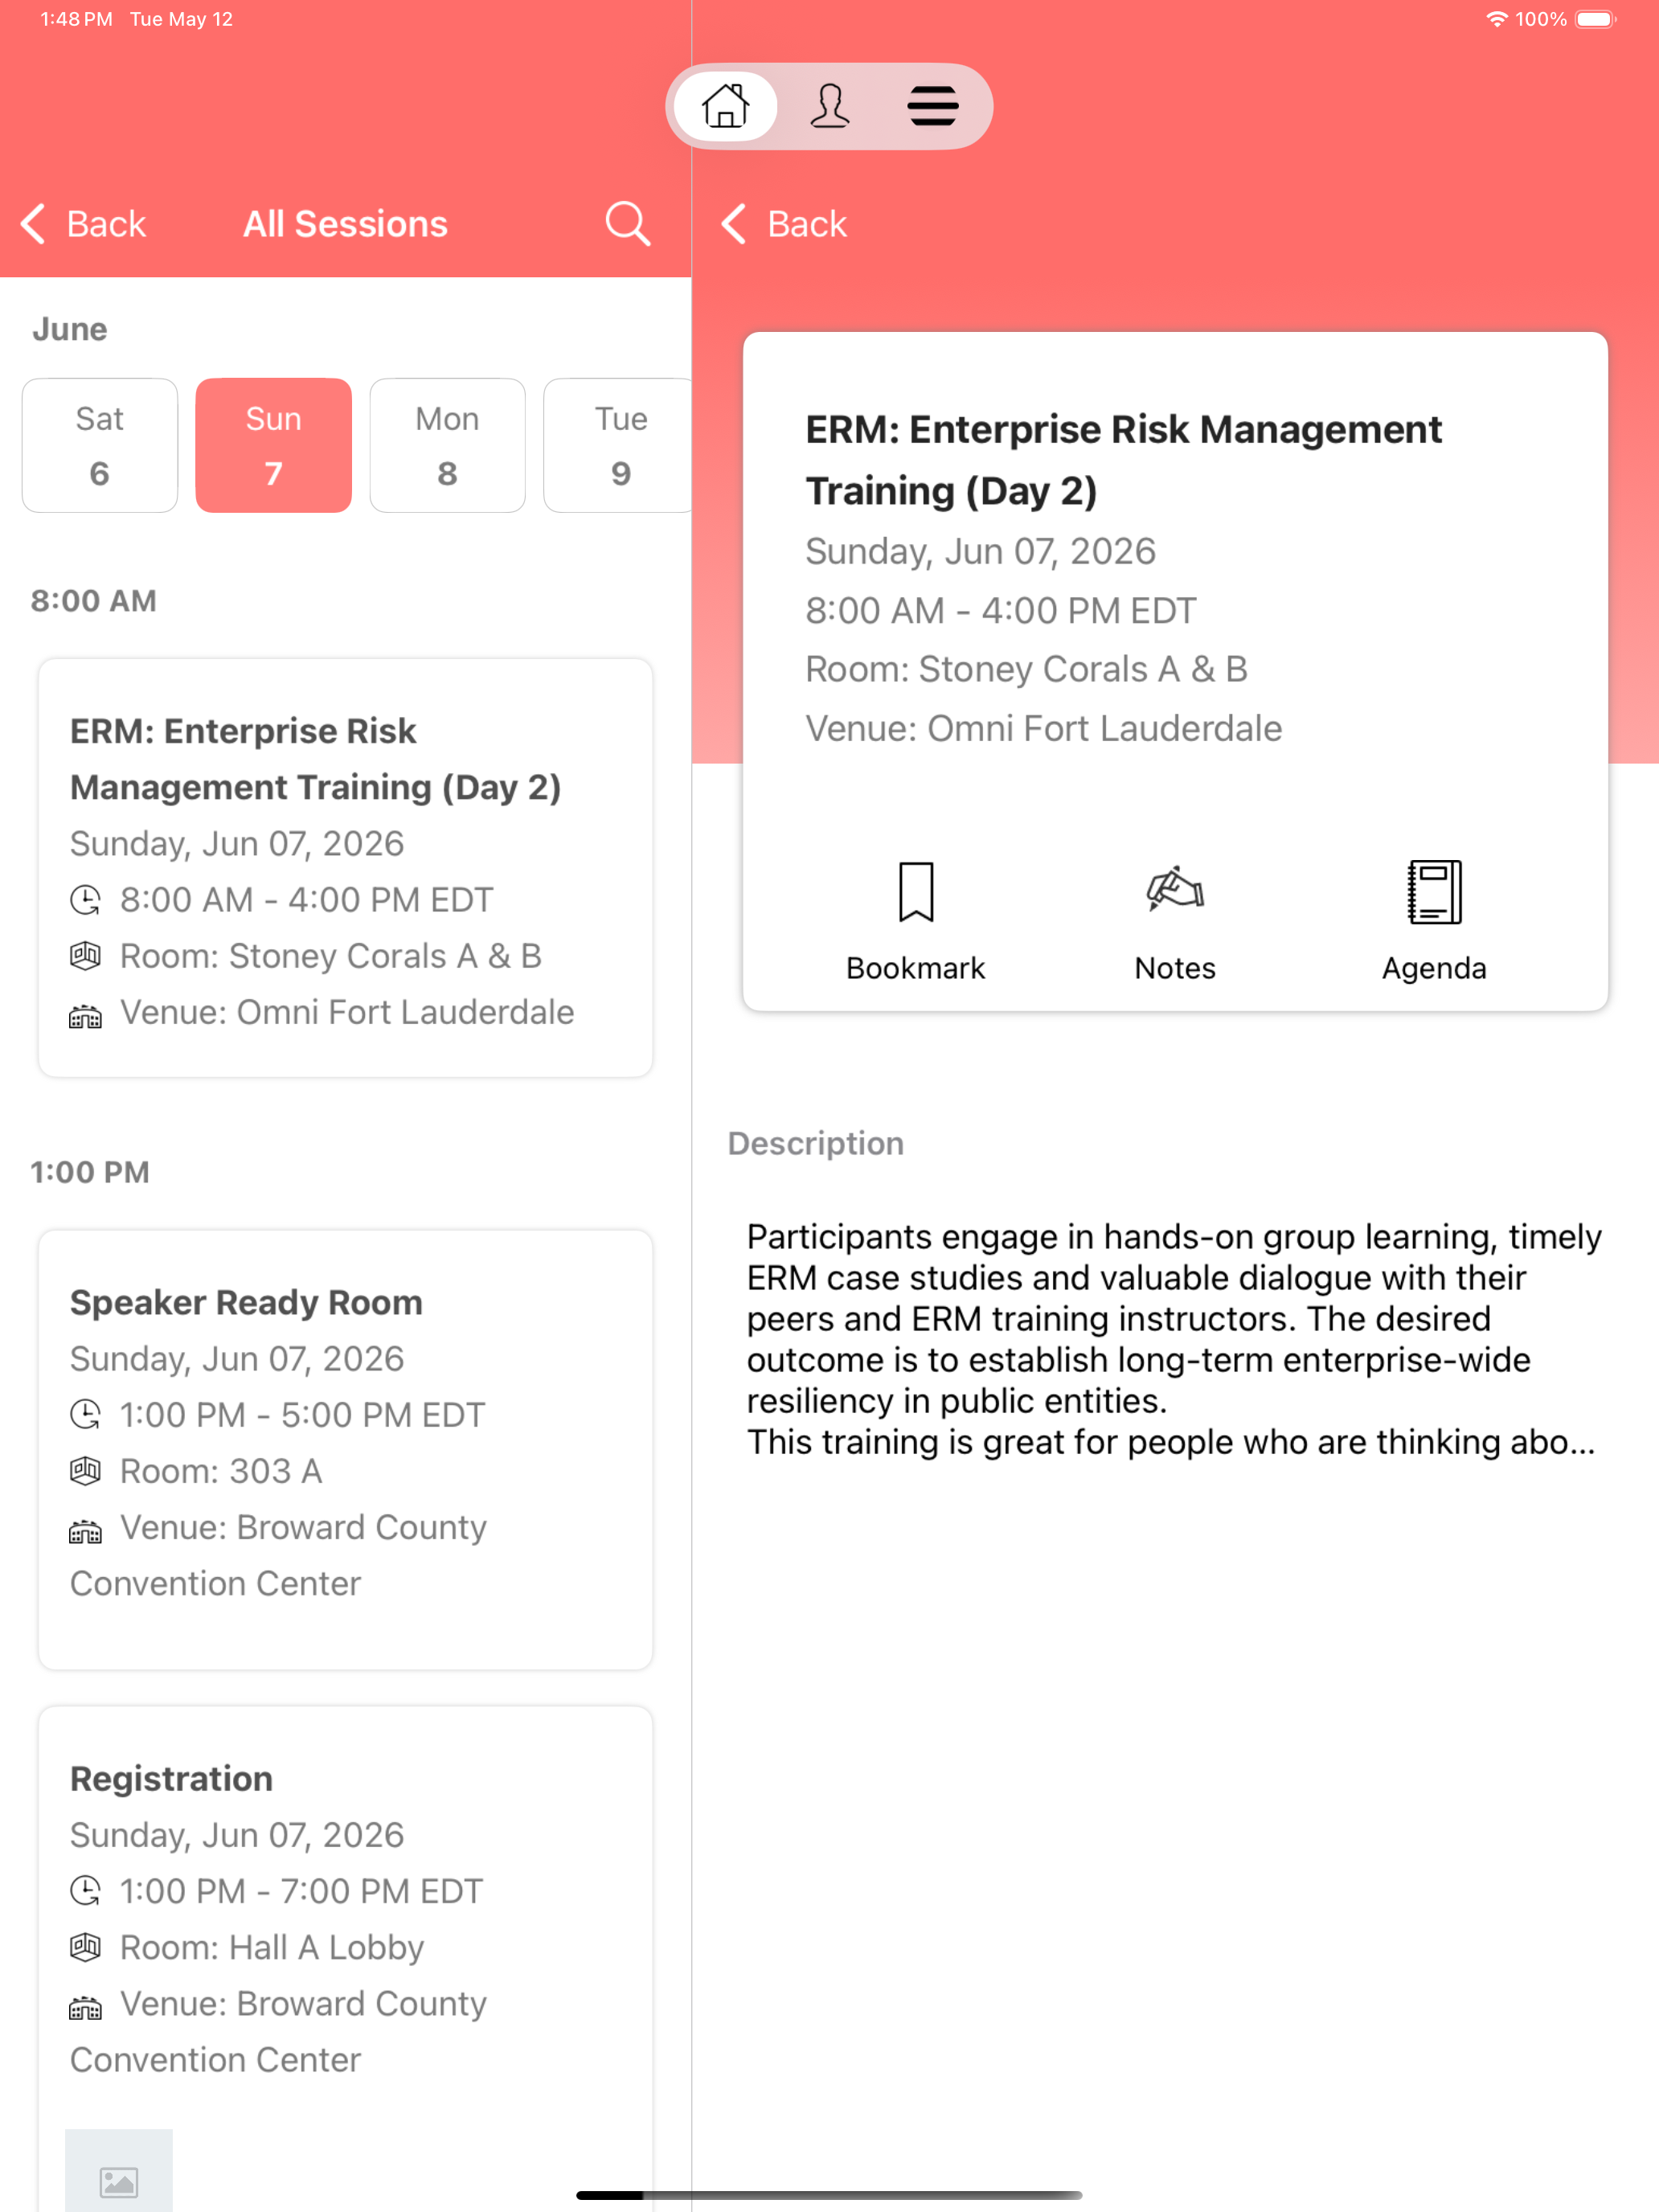Tap the search magnifier in All Sessions
This screenshot has height=2212, width=1659.
click(x=627, y=223)
